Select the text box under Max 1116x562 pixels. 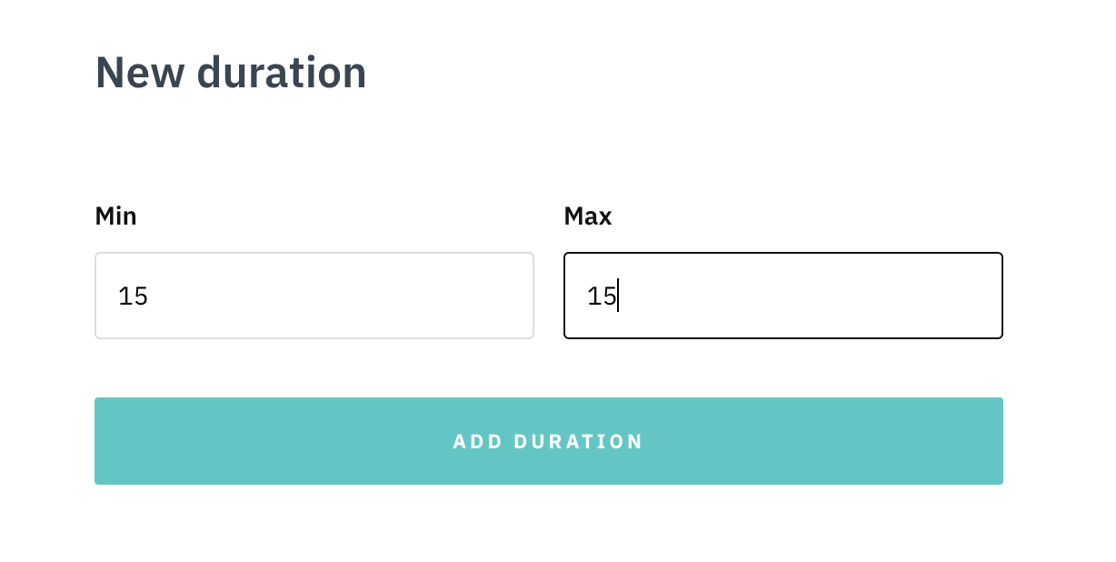(x=782, y=296)
